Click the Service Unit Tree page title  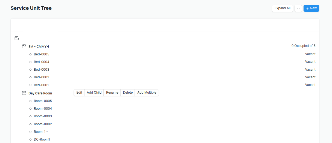(x=31, y=8)
